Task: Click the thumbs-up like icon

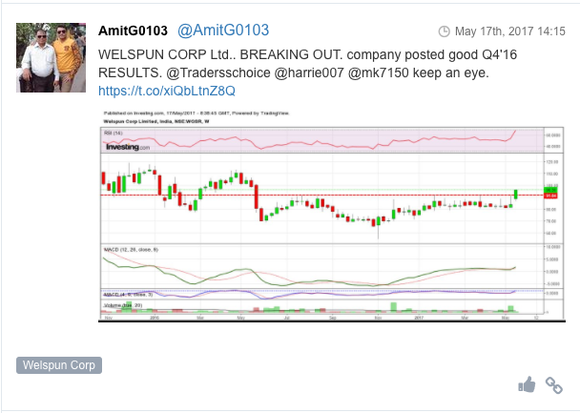Action: (x=527, y=385)
